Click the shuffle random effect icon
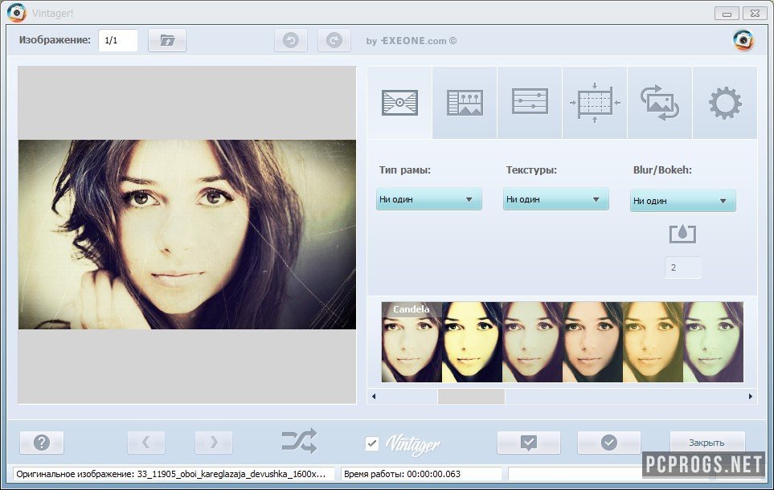 pyautogui.click(x=299, y=441)
